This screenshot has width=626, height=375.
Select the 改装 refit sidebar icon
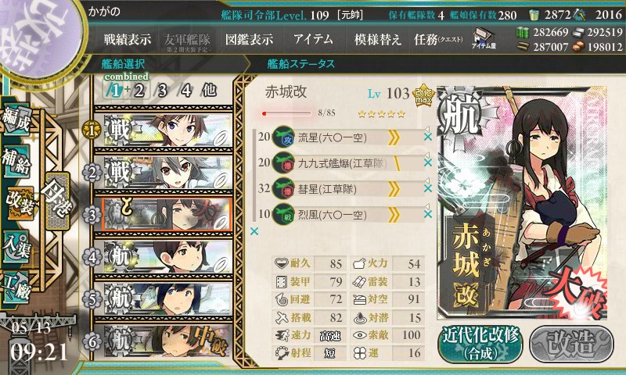(19, 204)
